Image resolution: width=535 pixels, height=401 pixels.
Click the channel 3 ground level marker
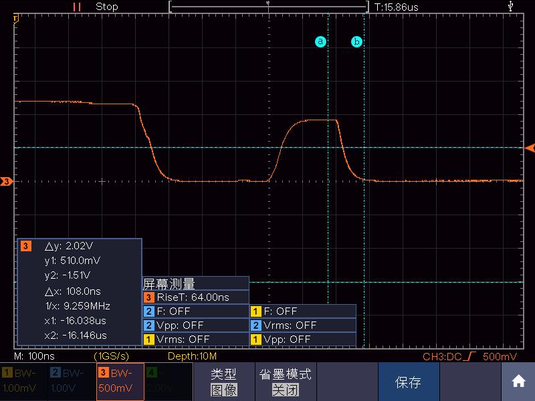point(7,181)
